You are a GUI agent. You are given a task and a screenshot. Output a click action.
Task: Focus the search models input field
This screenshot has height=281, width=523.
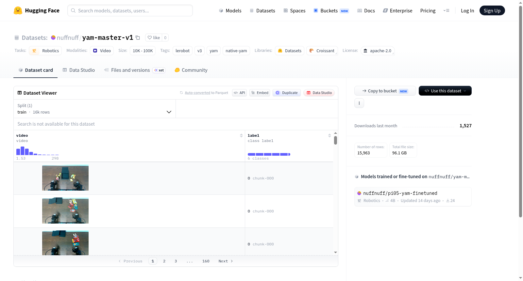click(130, 10)
